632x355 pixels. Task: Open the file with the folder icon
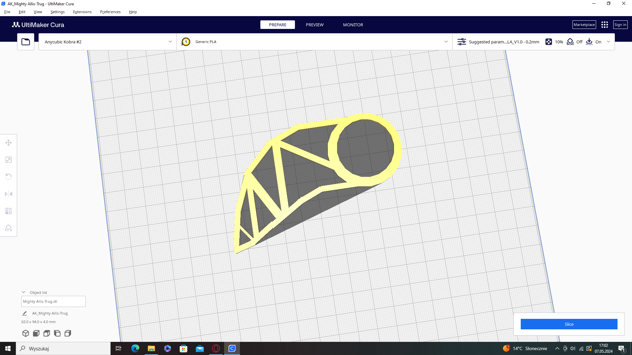(x=25, y=41)
